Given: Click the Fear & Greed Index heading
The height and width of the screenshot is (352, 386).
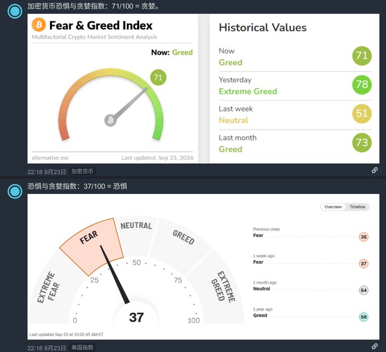Looking at the screenshot, I should pyautogui.click(x=101, y=26).
